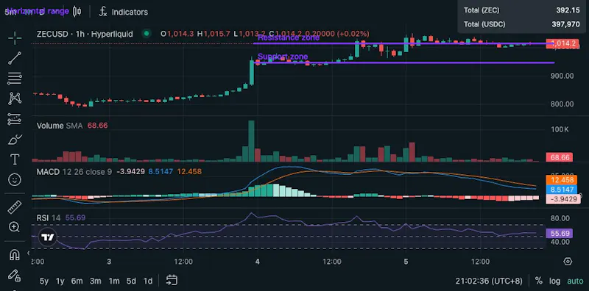Set the 5y date range
Viewport: 589px width, 291px height.
(x=44, y=281)
